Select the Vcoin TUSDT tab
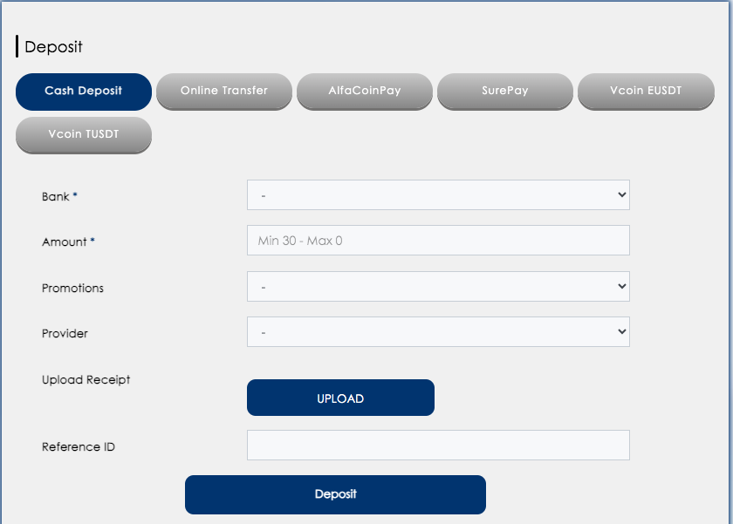The height and width of the screenshot is (524, 733). (84, 134)
